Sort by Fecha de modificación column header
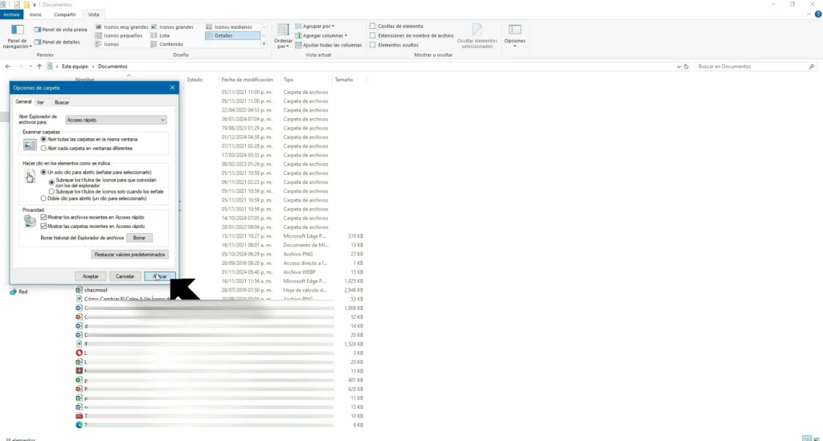This screenshot has height=441, width=823. pyautogui.click(x=248, y=80)
